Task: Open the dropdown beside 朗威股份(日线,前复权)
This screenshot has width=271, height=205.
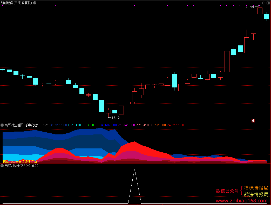Action: 35,3
